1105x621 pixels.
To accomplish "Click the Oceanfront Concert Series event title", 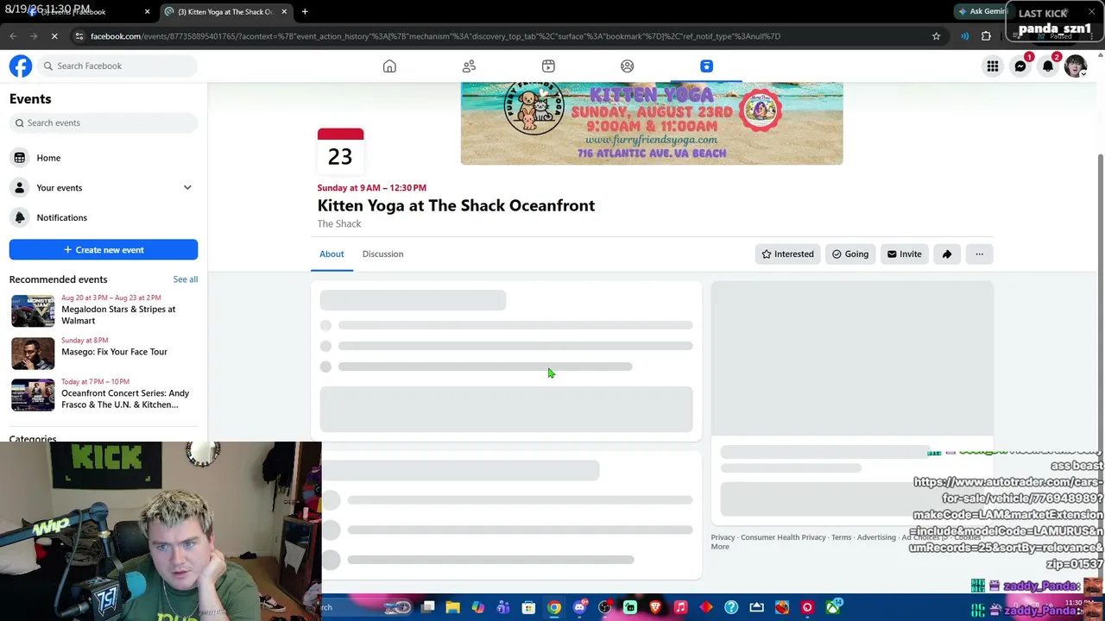I will click(x=125, y=399).
